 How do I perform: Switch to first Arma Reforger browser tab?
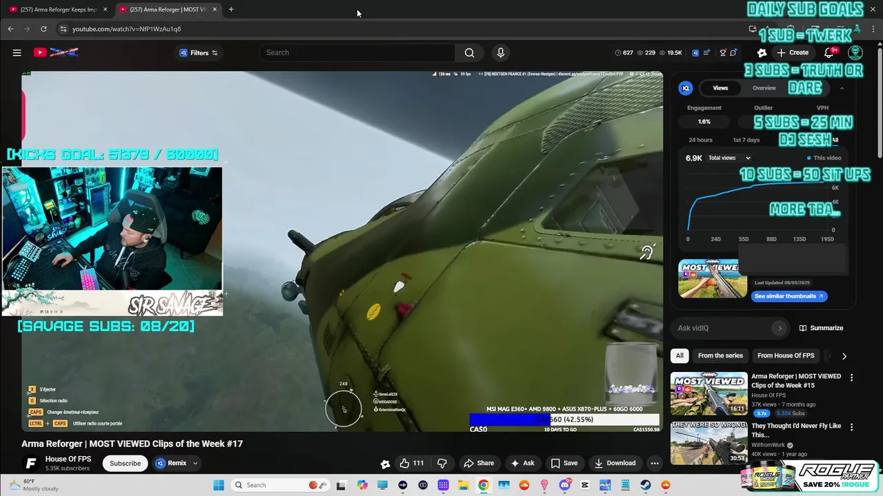click(59, 10)
